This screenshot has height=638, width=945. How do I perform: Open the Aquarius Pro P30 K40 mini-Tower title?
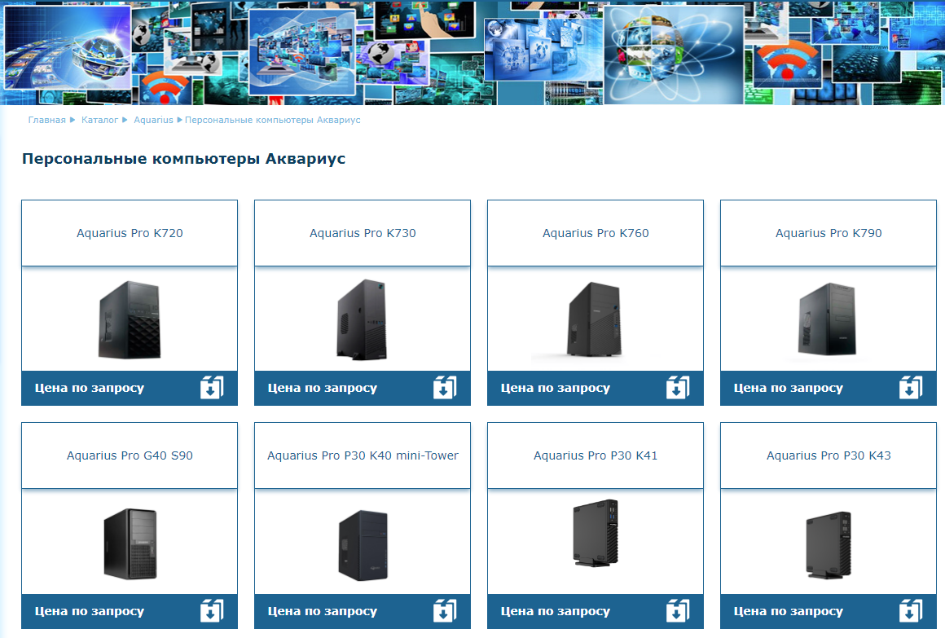(x=363, y=455)
